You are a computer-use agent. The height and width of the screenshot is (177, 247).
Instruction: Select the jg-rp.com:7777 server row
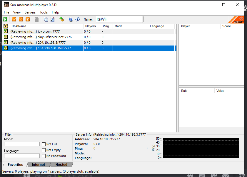[89, 31]
